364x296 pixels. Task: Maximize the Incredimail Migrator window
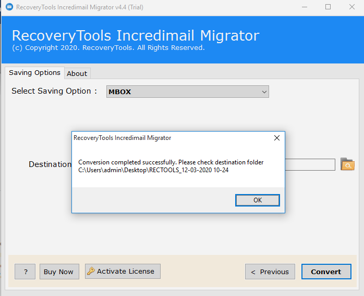coord(328,7)
